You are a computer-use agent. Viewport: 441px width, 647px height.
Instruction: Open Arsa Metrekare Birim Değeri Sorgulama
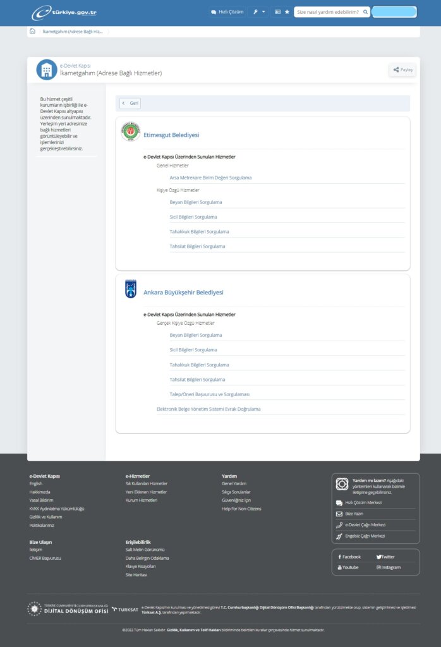[210, 178]
